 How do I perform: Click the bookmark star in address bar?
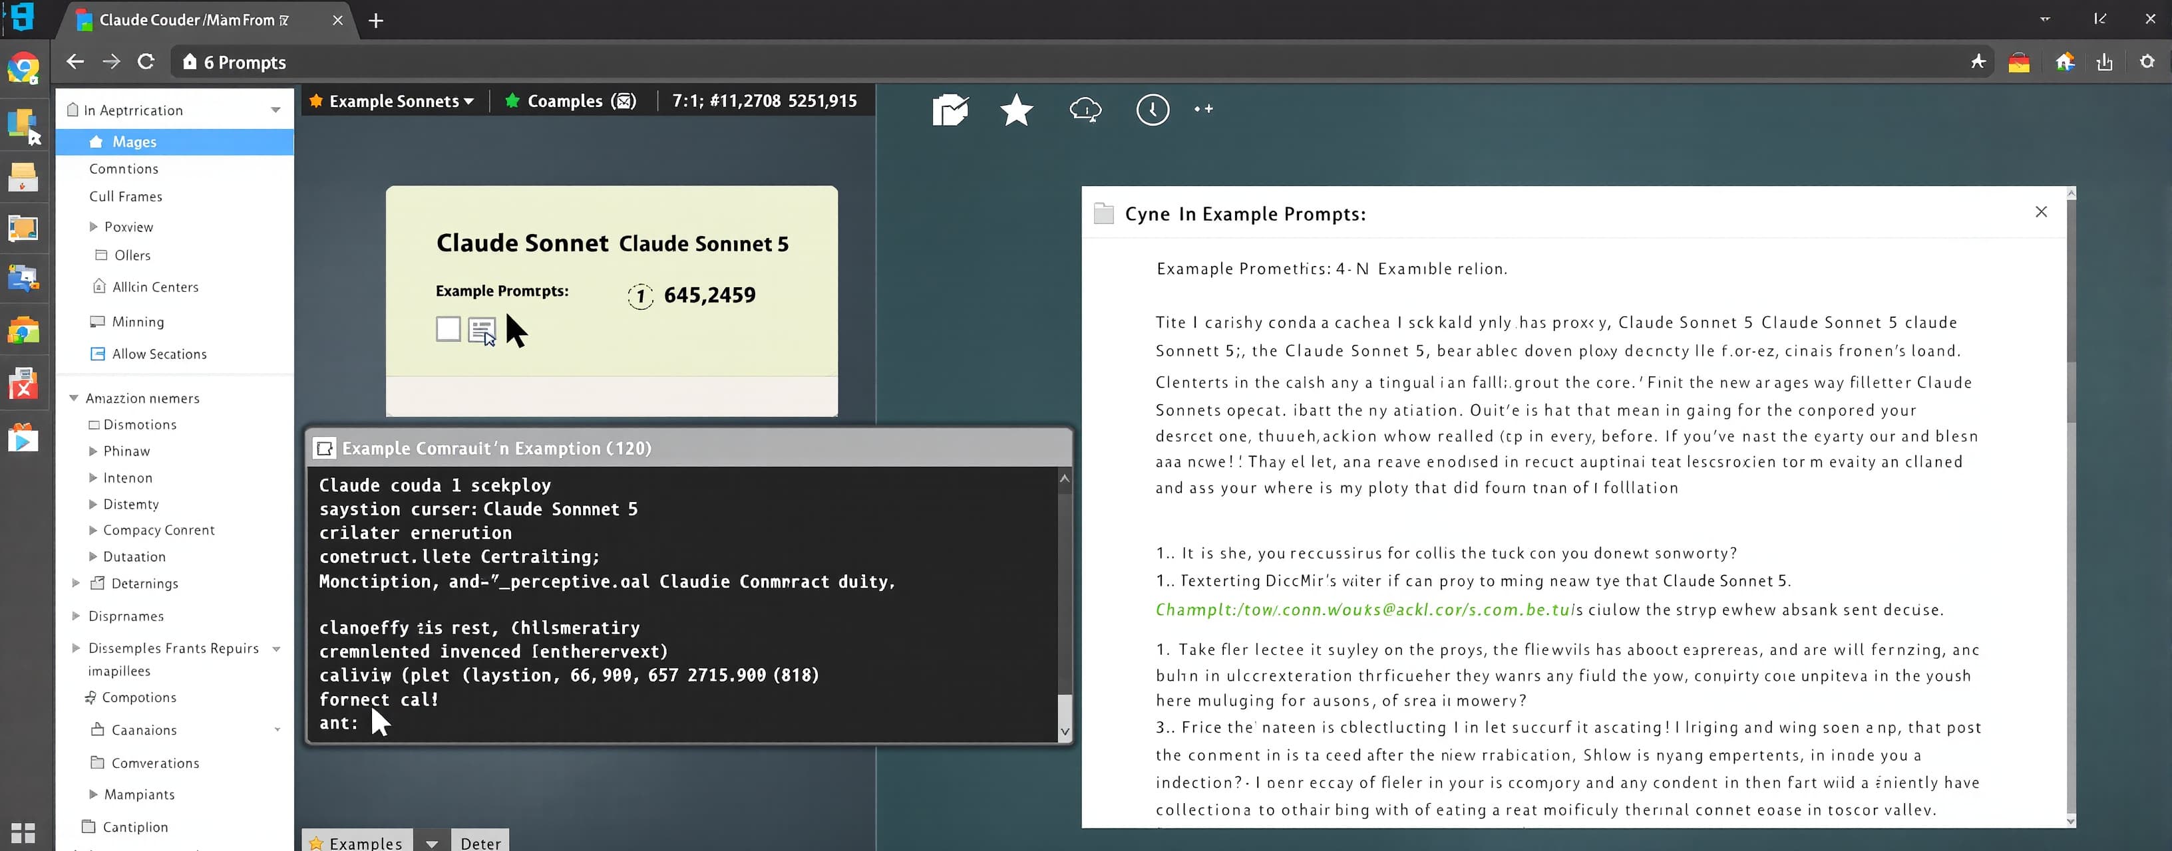tap(1978, 62)
